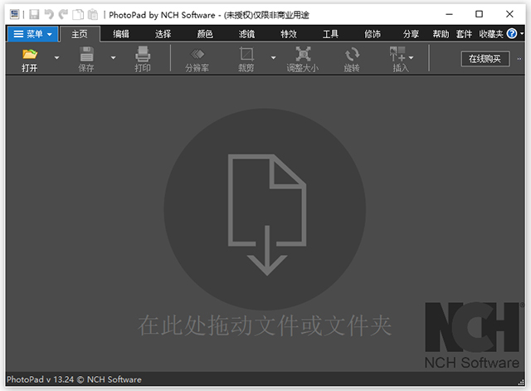Click the 在线购买 button
The width and height of the screenshot is (531, 391).
(x=485, y=59)
